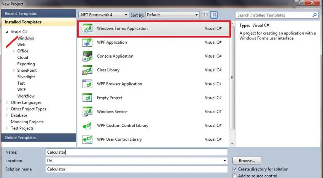Select the WPF Application template icon
Screen dimensions: 323x178
[87, 42]
